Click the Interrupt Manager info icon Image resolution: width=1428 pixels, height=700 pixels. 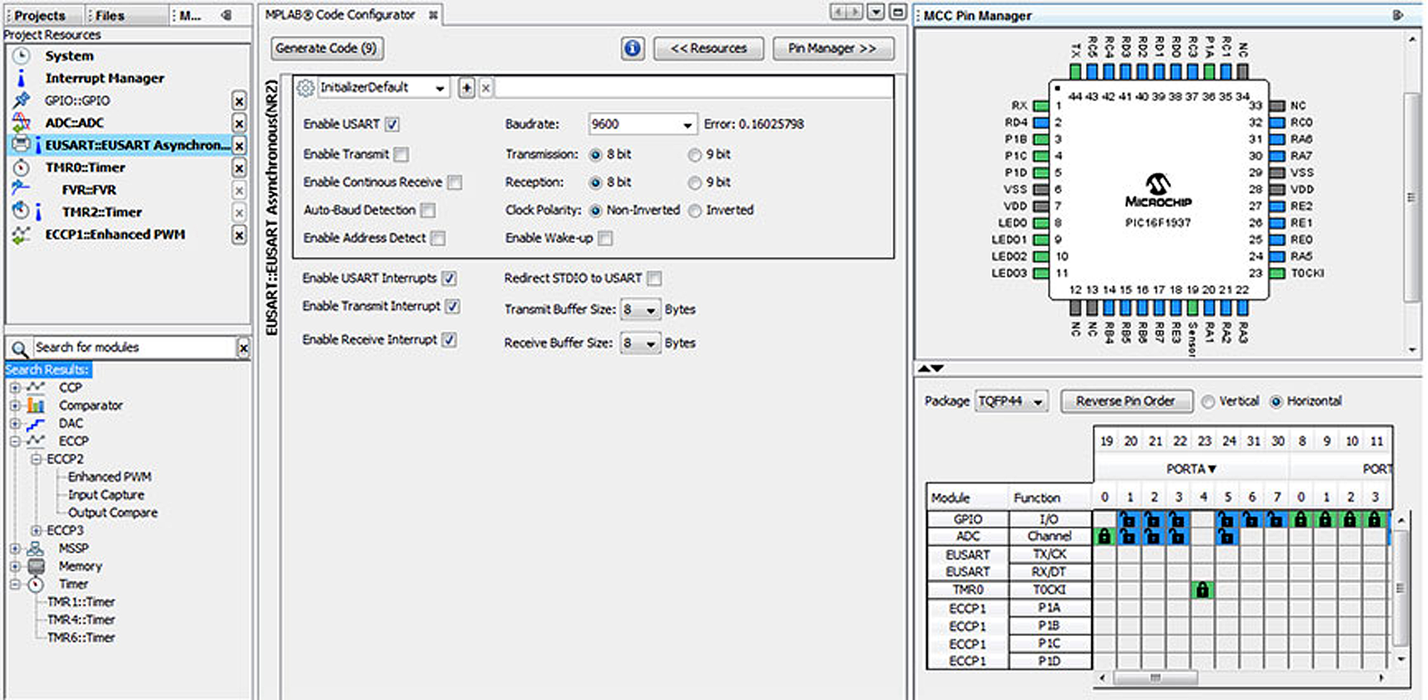pyautogui.click(x=21, y=79)
